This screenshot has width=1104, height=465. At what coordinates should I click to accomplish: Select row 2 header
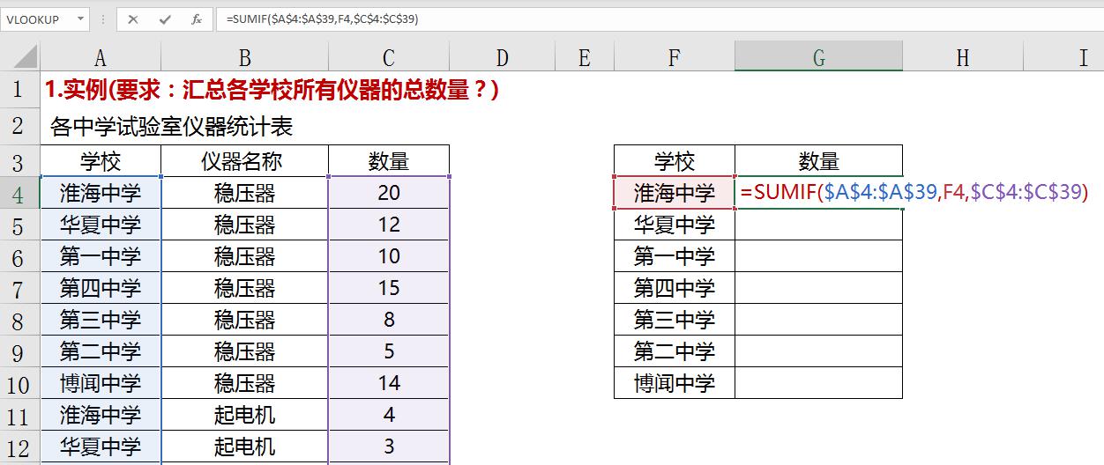pyautogui.click(x=19, y=126)
